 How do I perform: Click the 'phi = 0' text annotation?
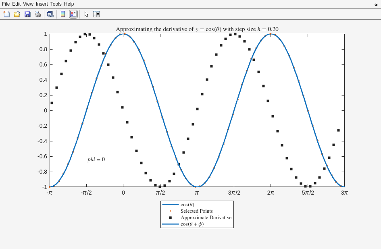click(96, 160)
